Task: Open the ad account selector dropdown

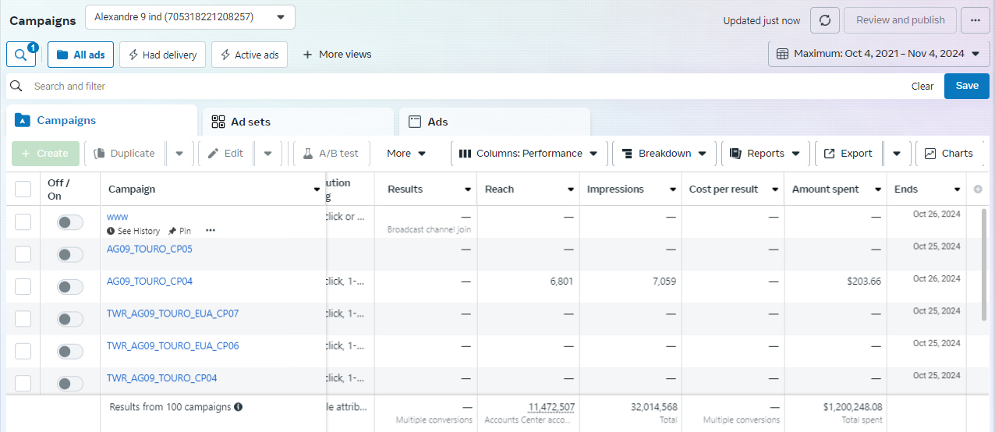Action: (x=189, y=16)
